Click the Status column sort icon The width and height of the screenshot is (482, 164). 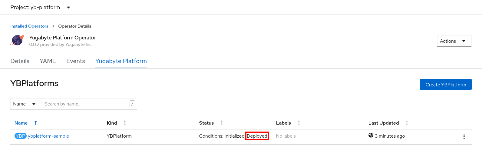(x=222, y=123)
